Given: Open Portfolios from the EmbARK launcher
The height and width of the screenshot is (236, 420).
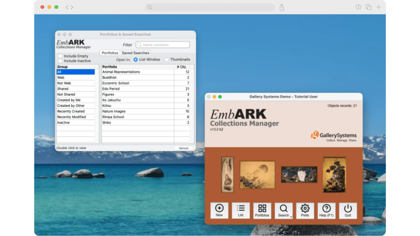Looking at the screenshot, I should 262,211.
